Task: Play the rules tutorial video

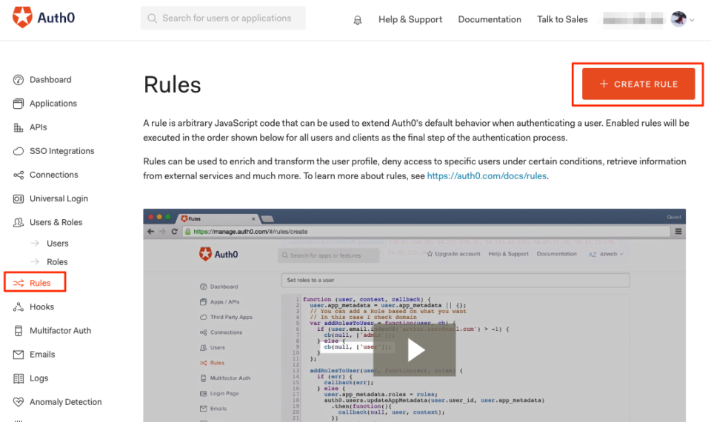Action: tap(415, 349)
